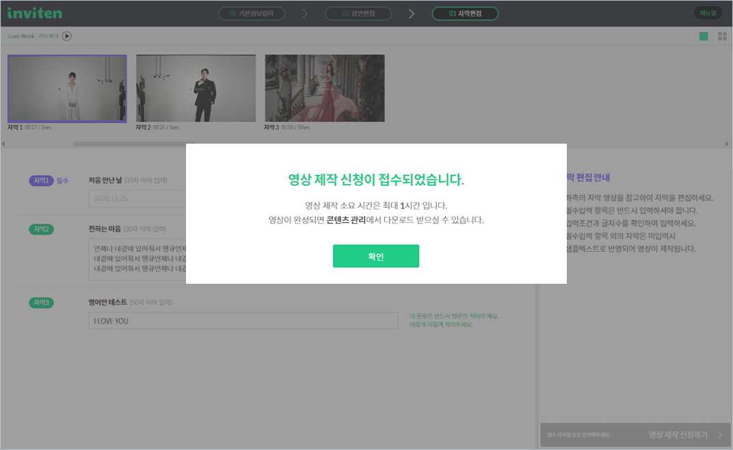
Task: Play the Love Week video preview
Action: coord(67,36)
